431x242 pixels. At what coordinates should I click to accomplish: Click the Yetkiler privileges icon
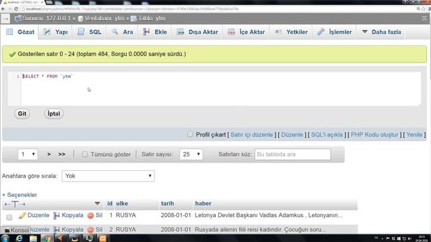click(278, 32)
